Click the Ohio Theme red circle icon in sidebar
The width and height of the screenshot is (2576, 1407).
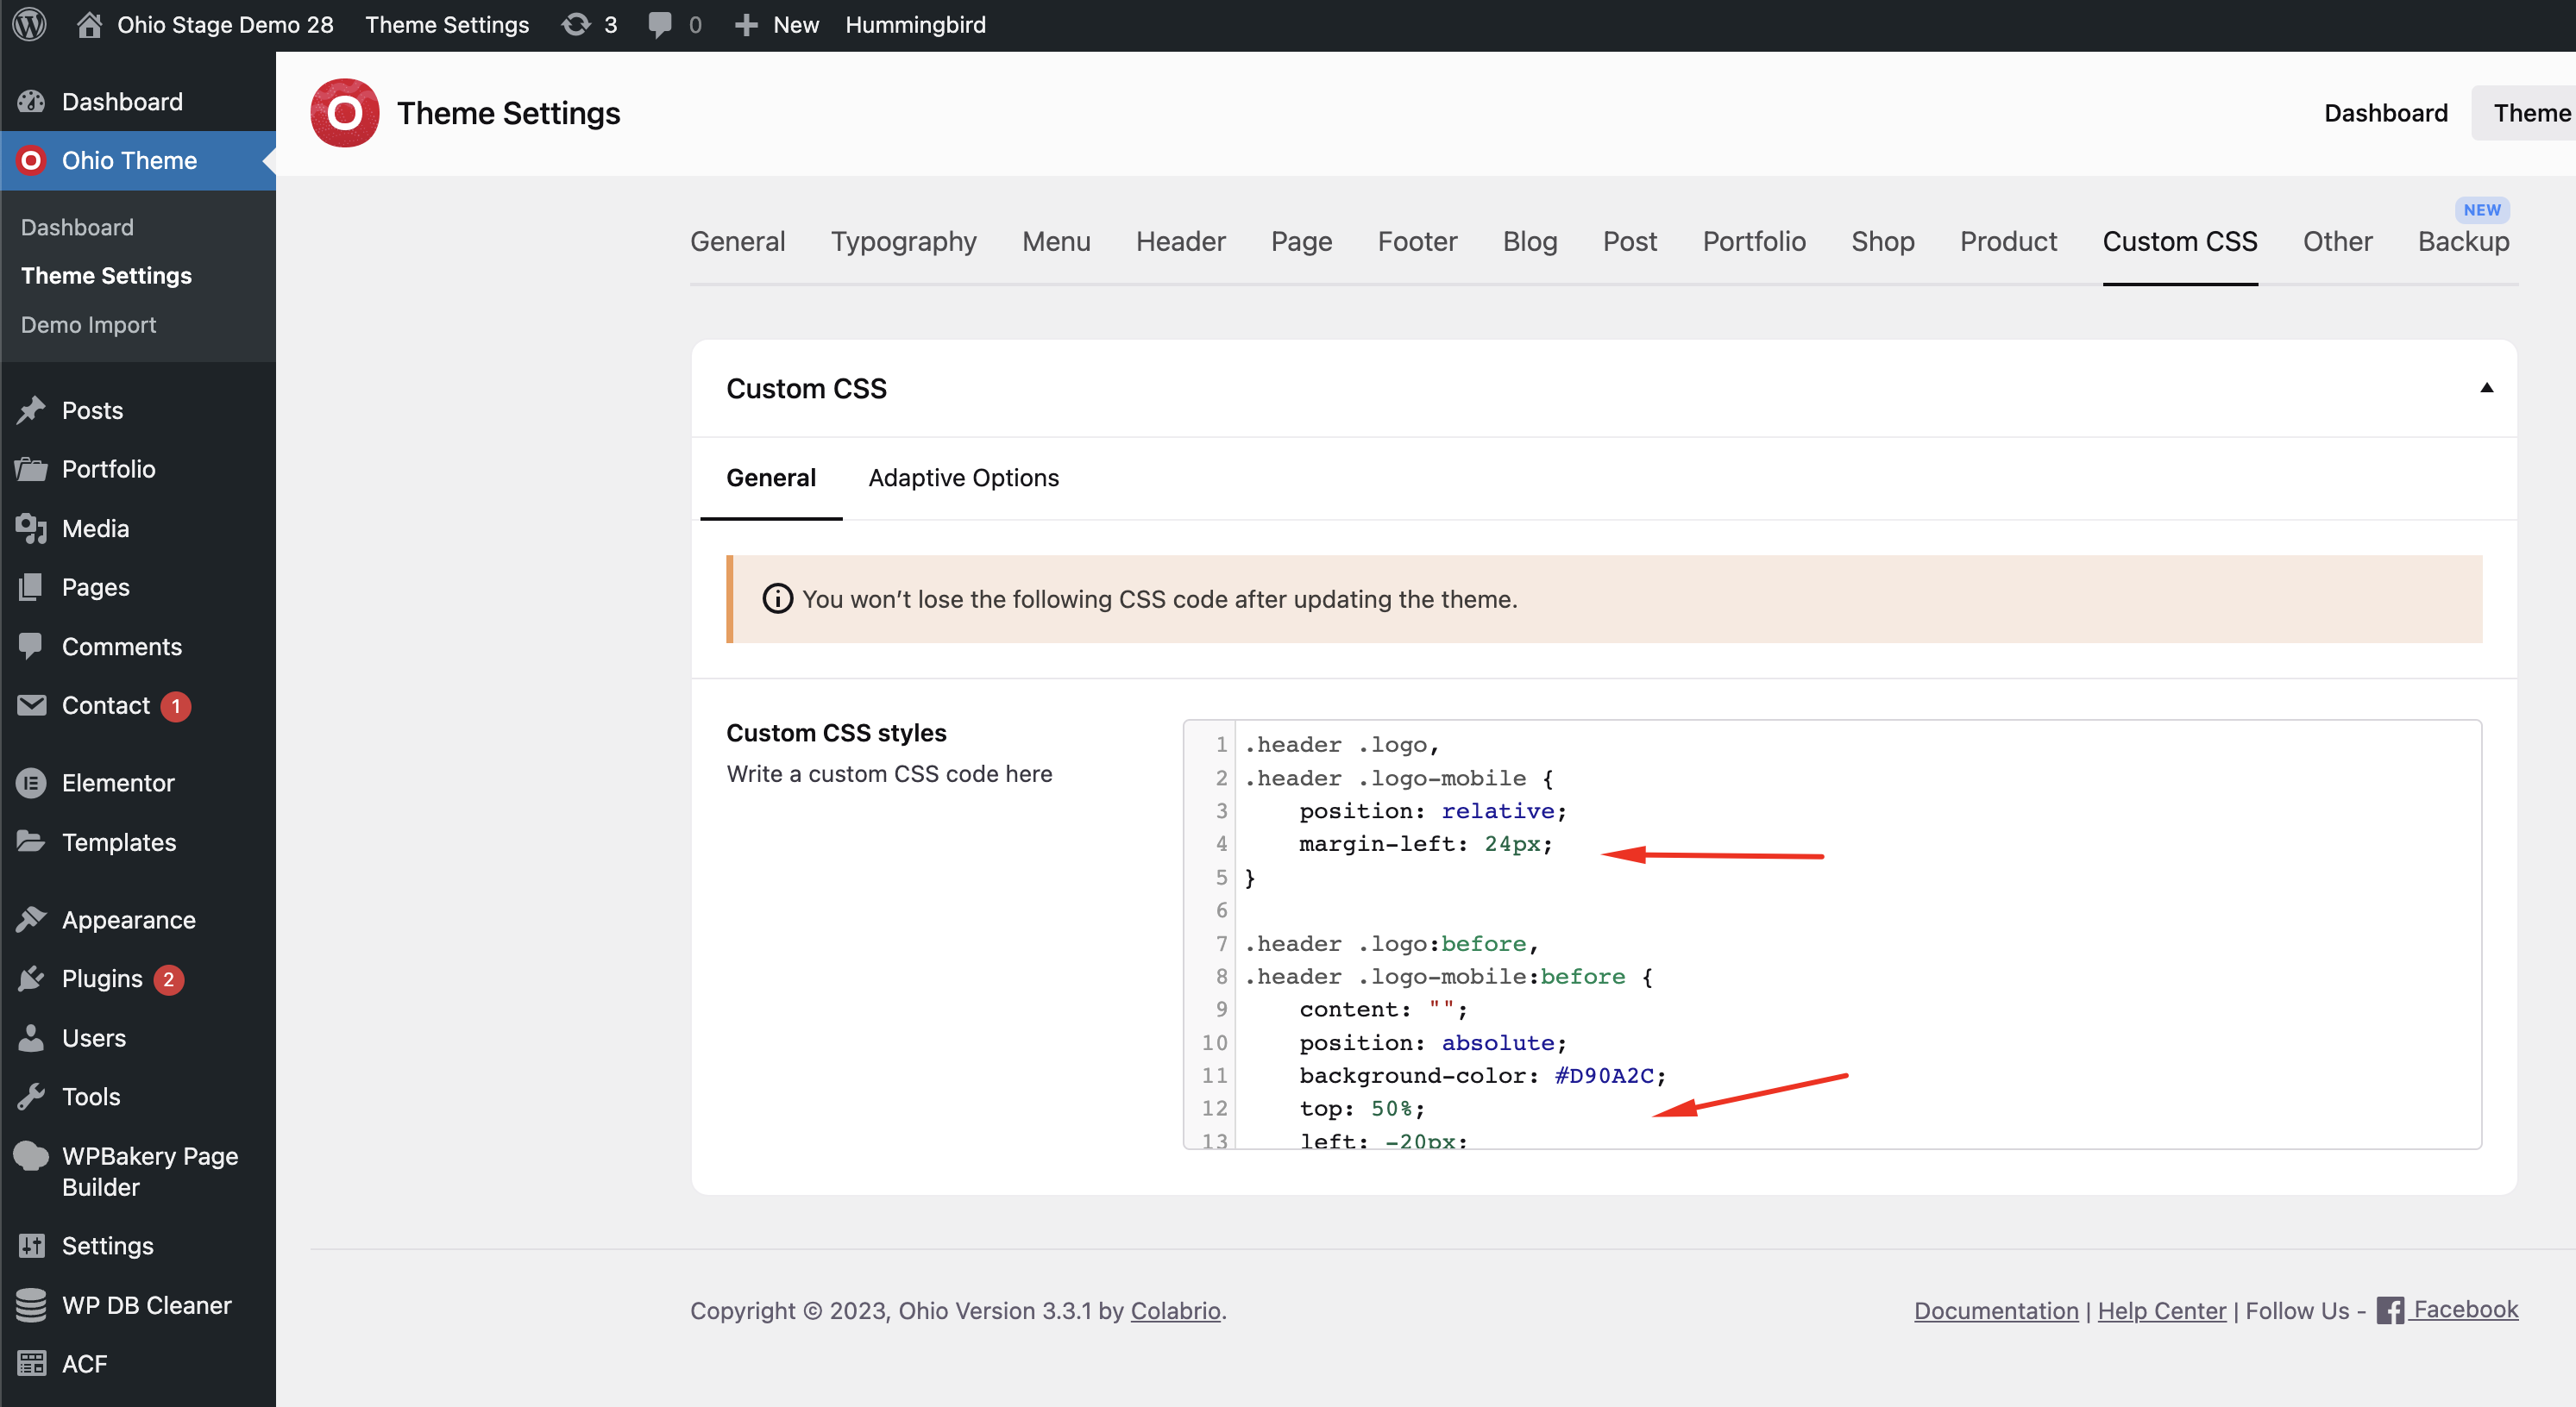[x=31, y=161]
